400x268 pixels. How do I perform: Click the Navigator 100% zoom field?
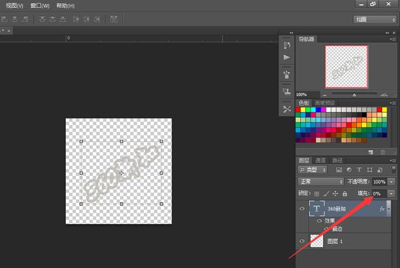(307, 95)
